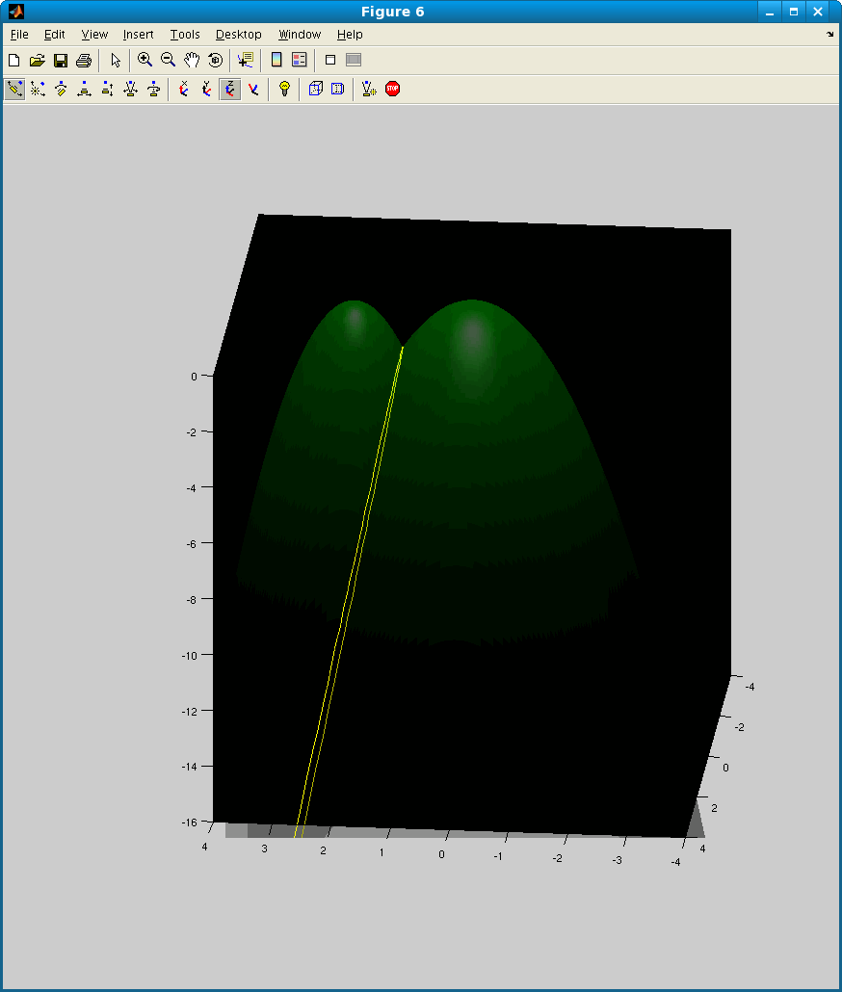Toggle the scene light bulb
Viewport: 842px width, 992px height.
[x=284, y=90]
